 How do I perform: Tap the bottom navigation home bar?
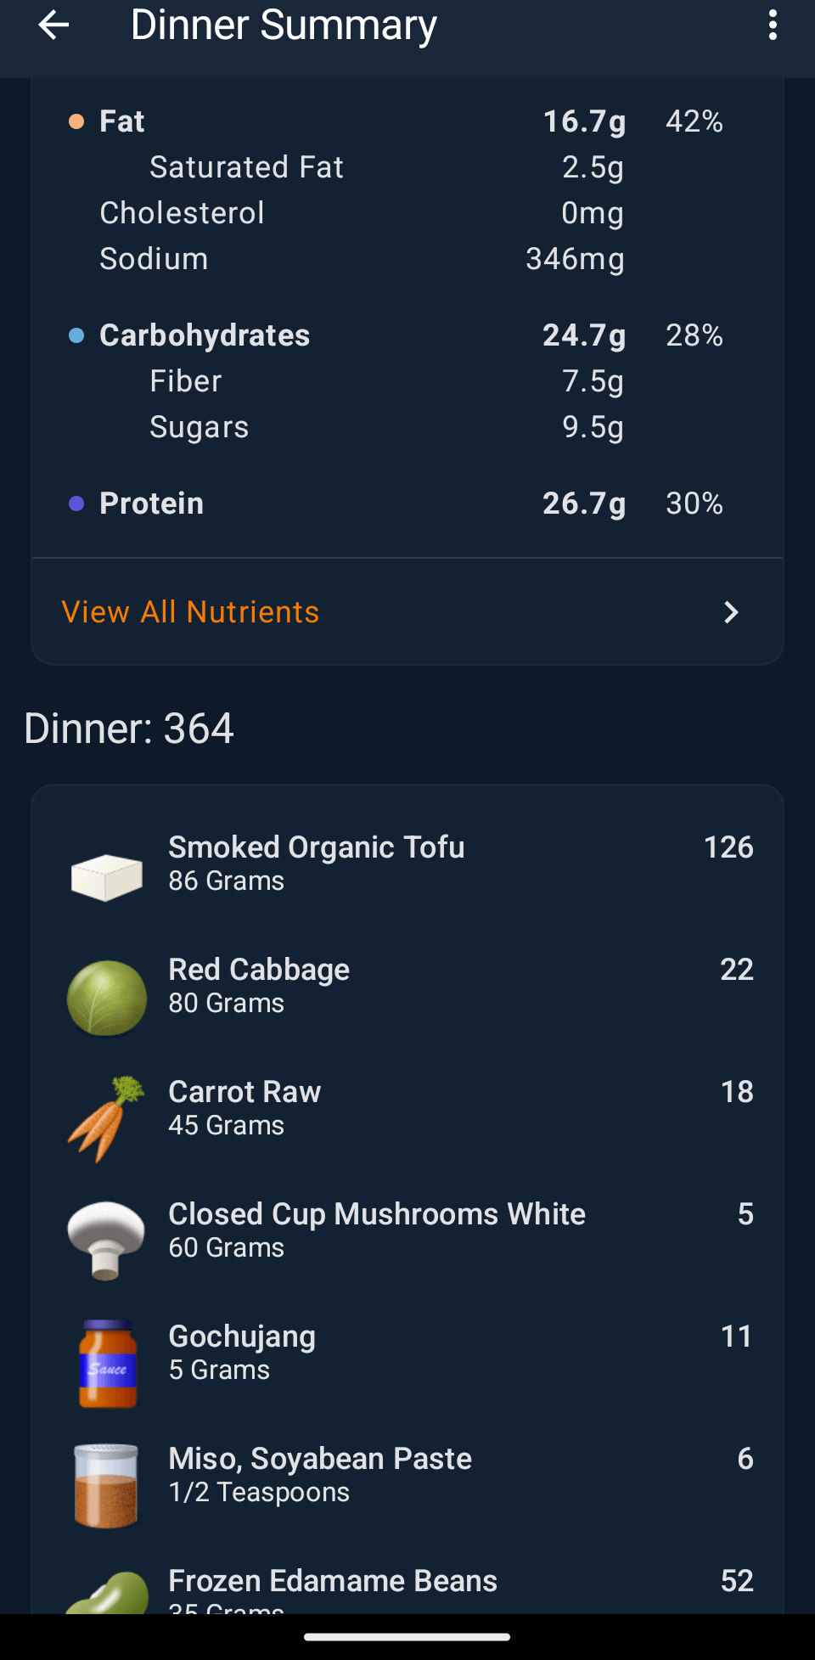click(x=407, y=1637)
